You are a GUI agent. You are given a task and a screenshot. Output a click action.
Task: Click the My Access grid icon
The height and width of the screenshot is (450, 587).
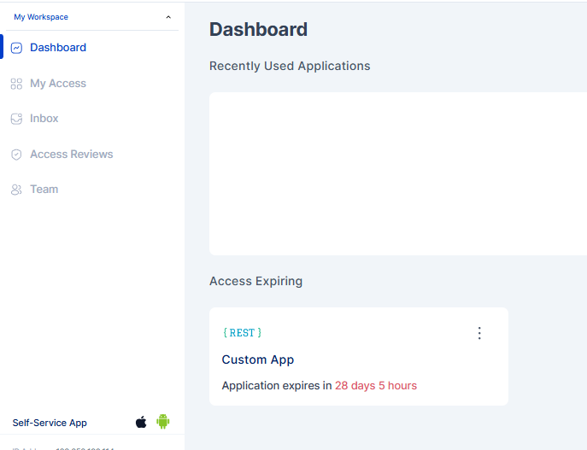click(x=16, y=84)
